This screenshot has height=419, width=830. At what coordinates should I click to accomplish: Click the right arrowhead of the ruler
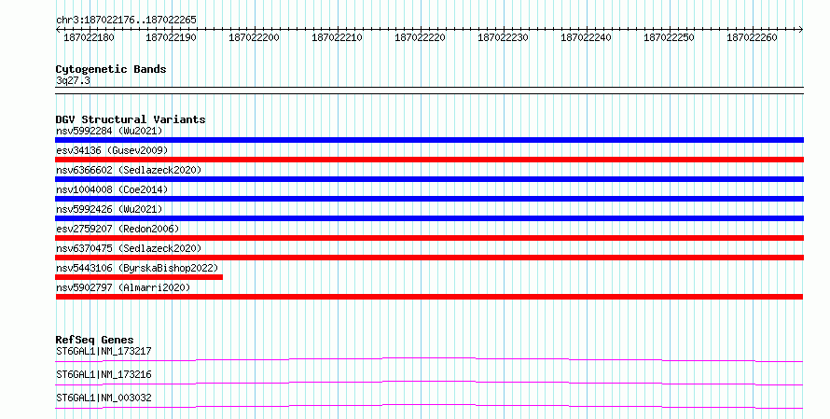[801, 30]
